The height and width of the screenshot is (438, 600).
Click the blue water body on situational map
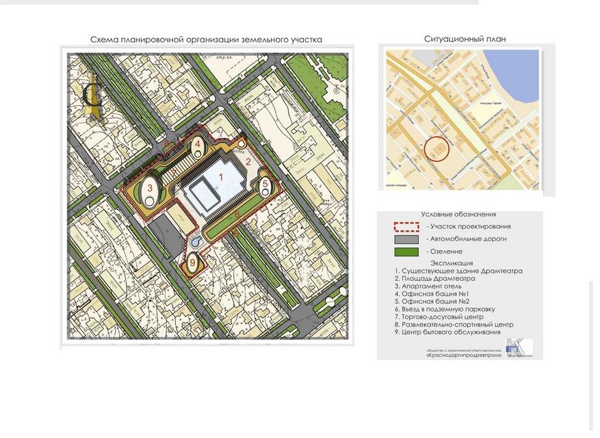click(514, 75)
